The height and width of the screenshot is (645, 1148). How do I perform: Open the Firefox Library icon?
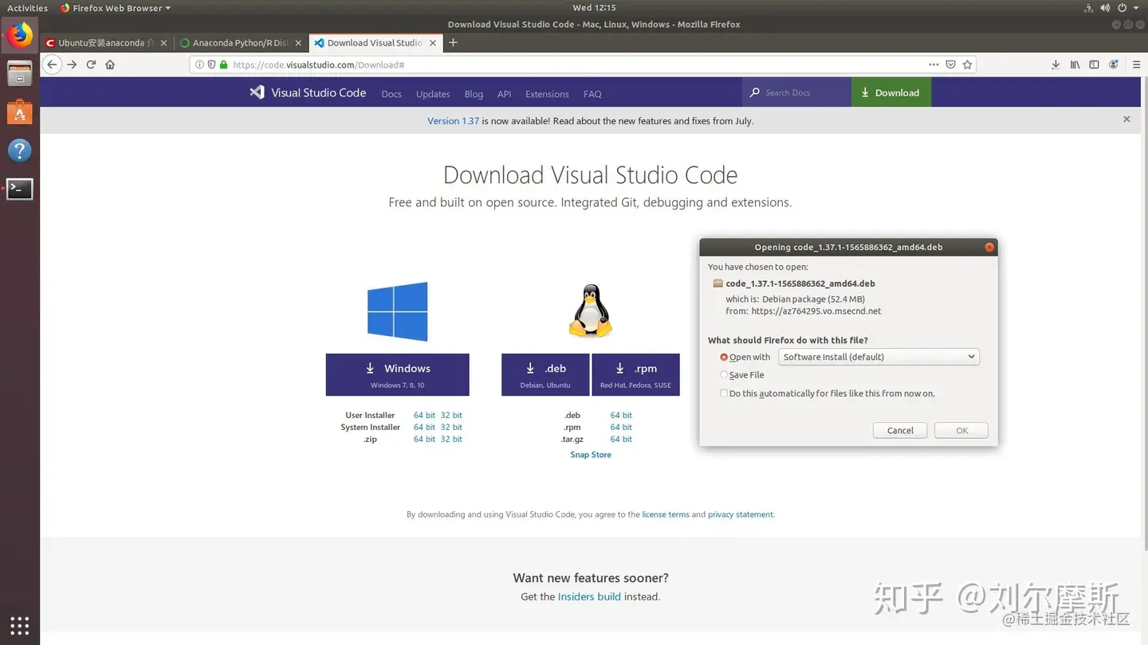[1075, 64]
